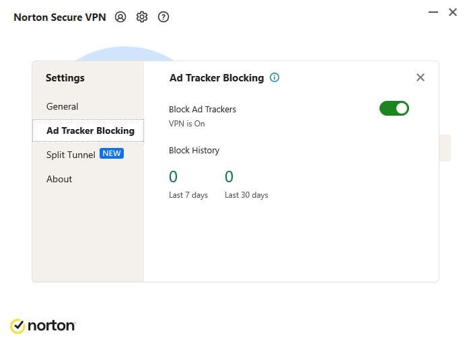
Task: Click the VPN is On status text
Action: point(187,124)
